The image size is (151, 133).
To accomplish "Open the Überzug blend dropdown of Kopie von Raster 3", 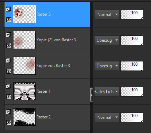I will click(107, 66).
